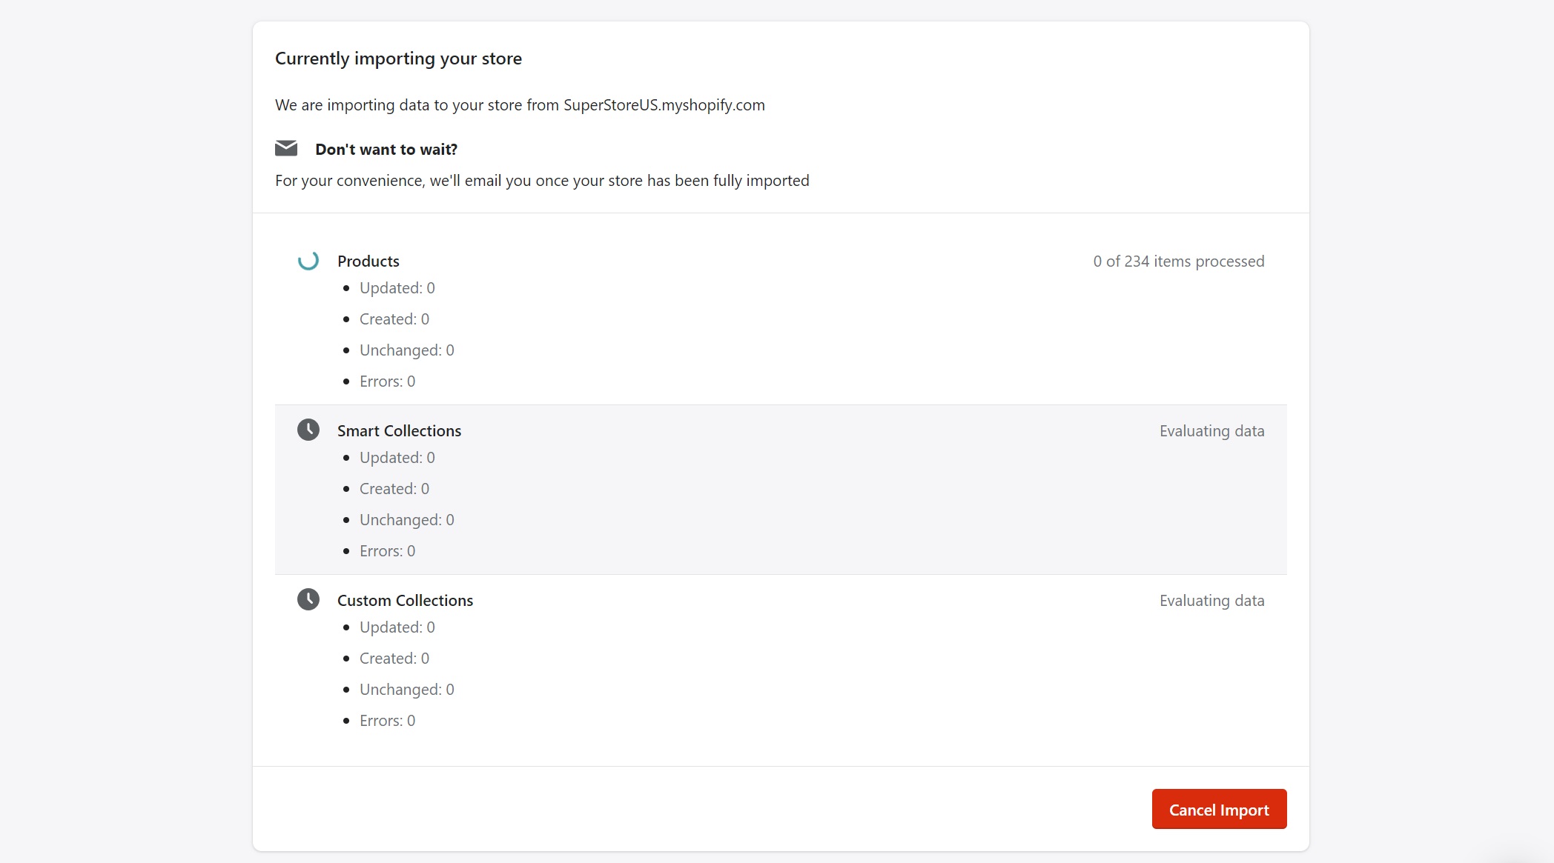Click the "0 of 234 items processed" status
The image size is (1554, 863).
[x=1179, y=261]
